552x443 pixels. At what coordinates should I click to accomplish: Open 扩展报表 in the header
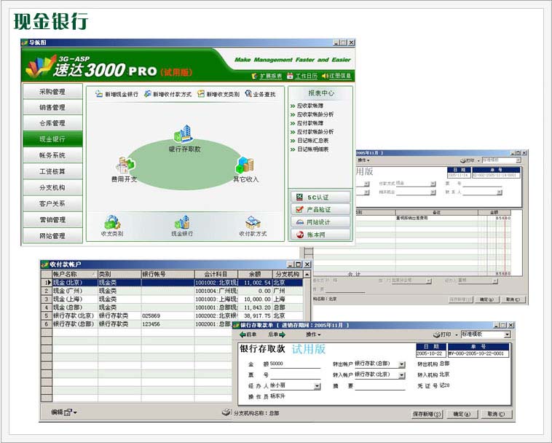click(267, 76)
